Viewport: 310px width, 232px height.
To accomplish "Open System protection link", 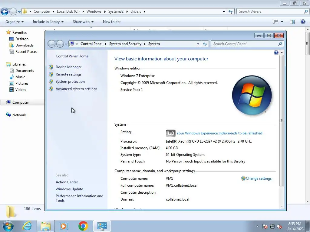I will point(70,82).
